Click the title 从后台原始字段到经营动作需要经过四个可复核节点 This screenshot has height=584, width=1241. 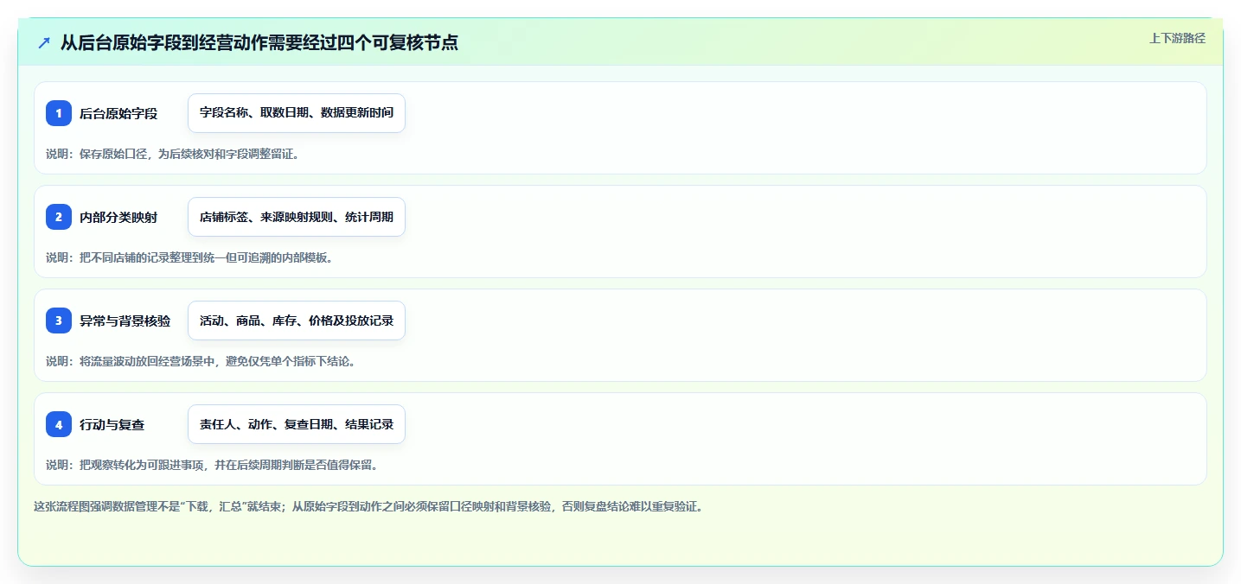pos(259,42)
